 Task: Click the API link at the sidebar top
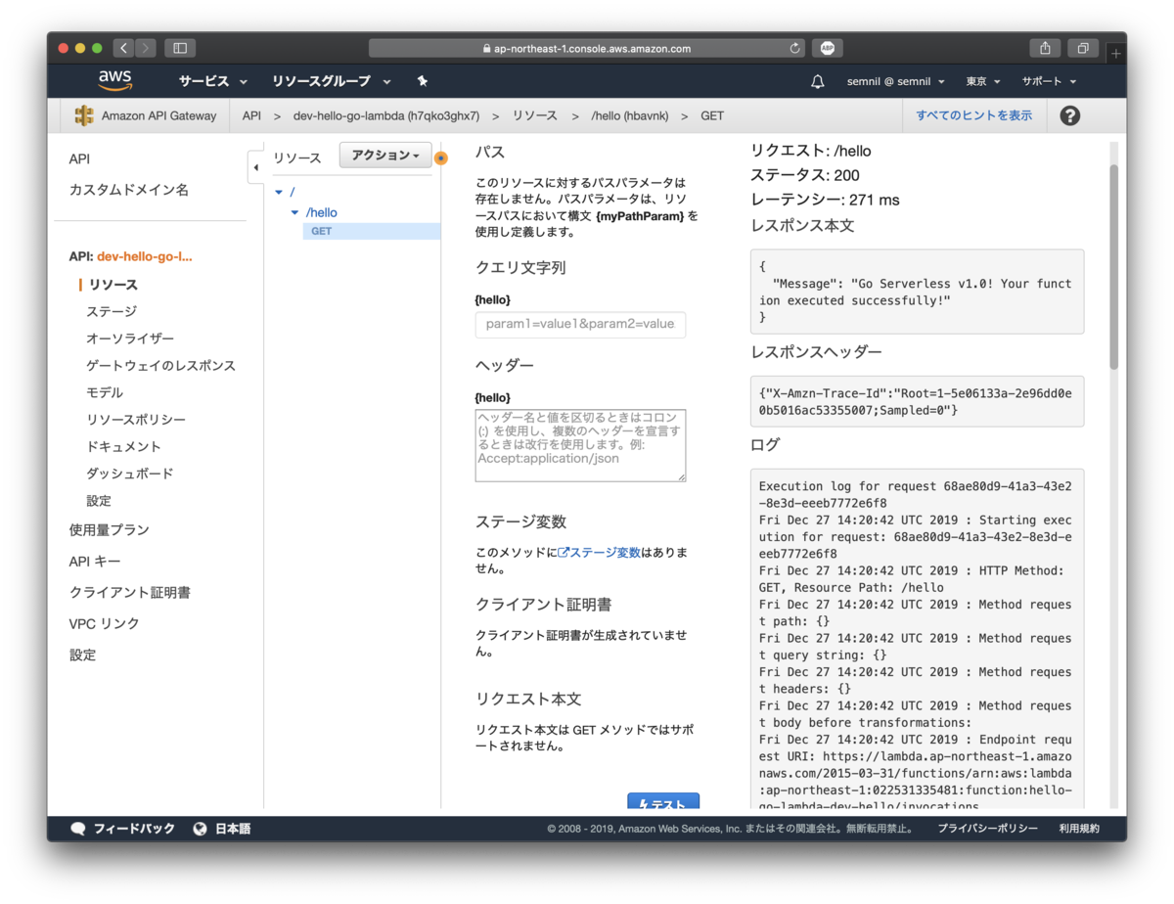click(x=79, y=158)
